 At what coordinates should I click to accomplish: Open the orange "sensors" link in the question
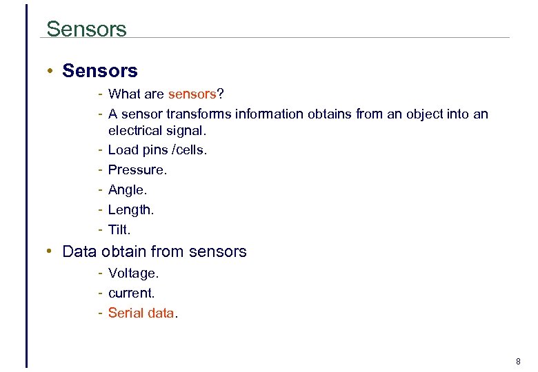[x=192, y=94]
